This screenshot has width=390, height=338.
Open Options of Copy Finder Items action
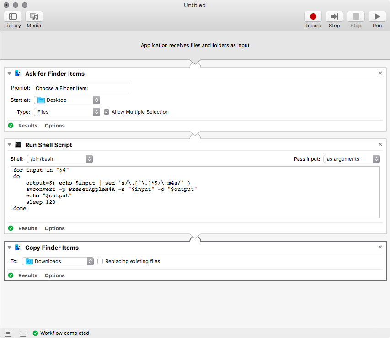(x=54, y=275)
